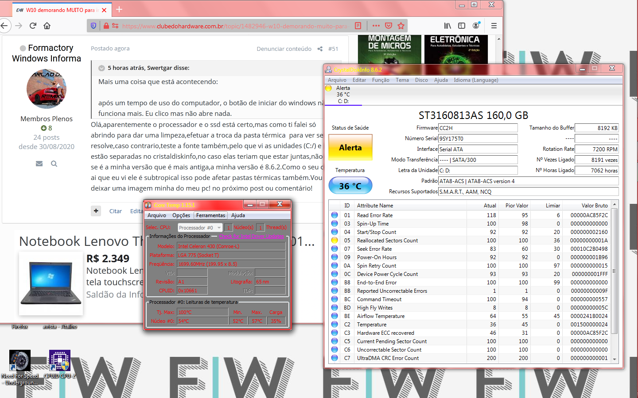Select Airflow Temperature attribute row
This screenshot has height=398, width=638.
470,316
